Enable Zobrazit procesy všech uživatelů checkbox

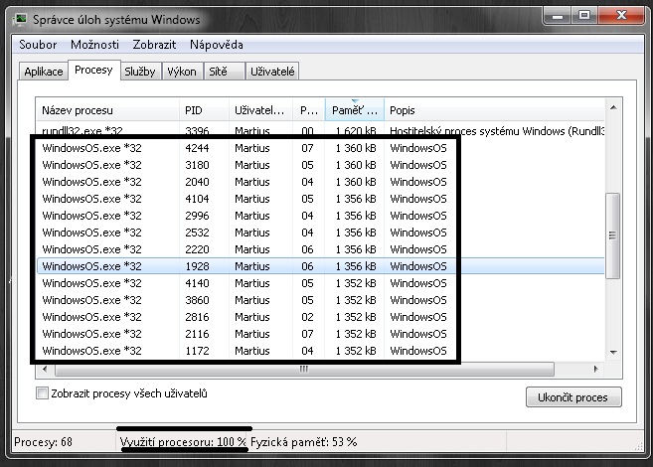coord(42,392)
